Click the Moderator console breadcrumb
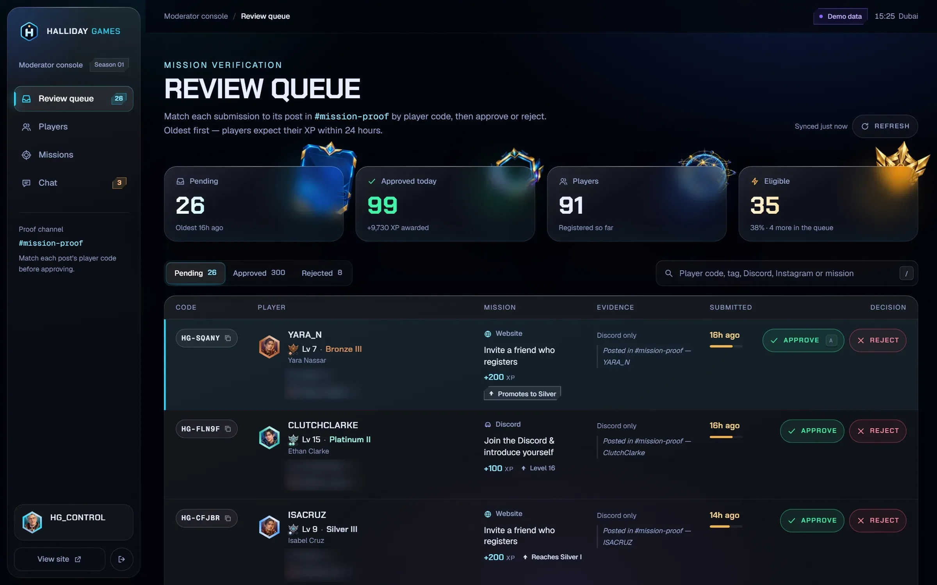937x585 pixels. pyautogui.click(x=196, y=16)
